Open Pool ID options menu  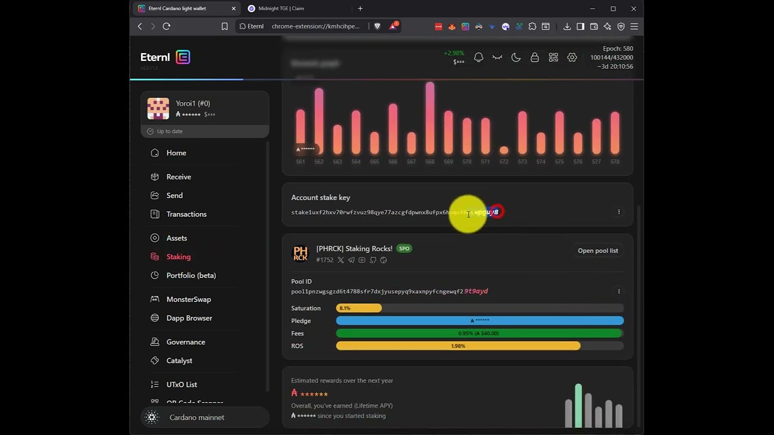[619, 291]
